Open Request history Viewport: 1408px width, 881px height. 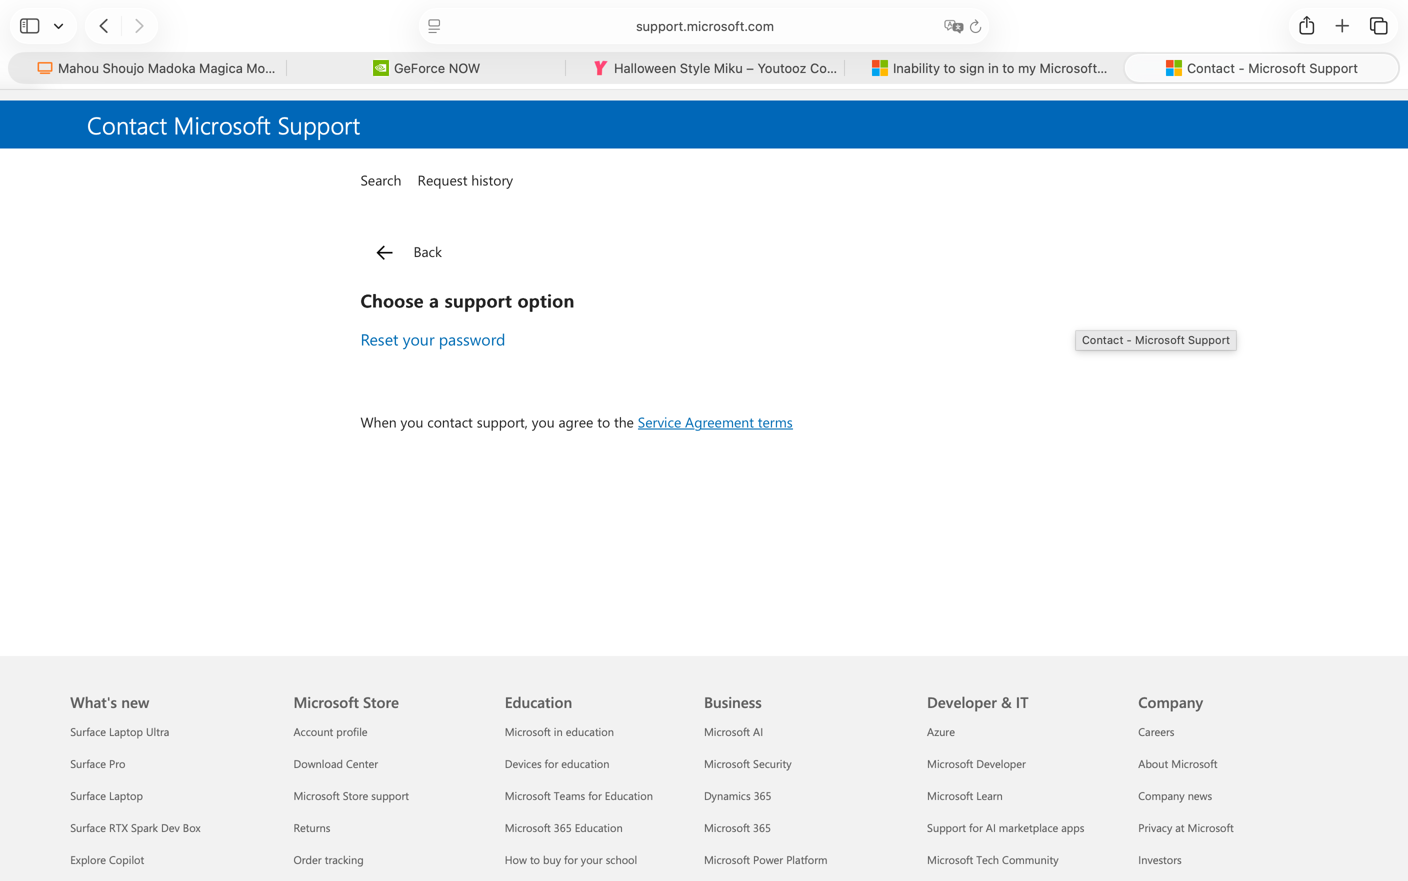465,180
